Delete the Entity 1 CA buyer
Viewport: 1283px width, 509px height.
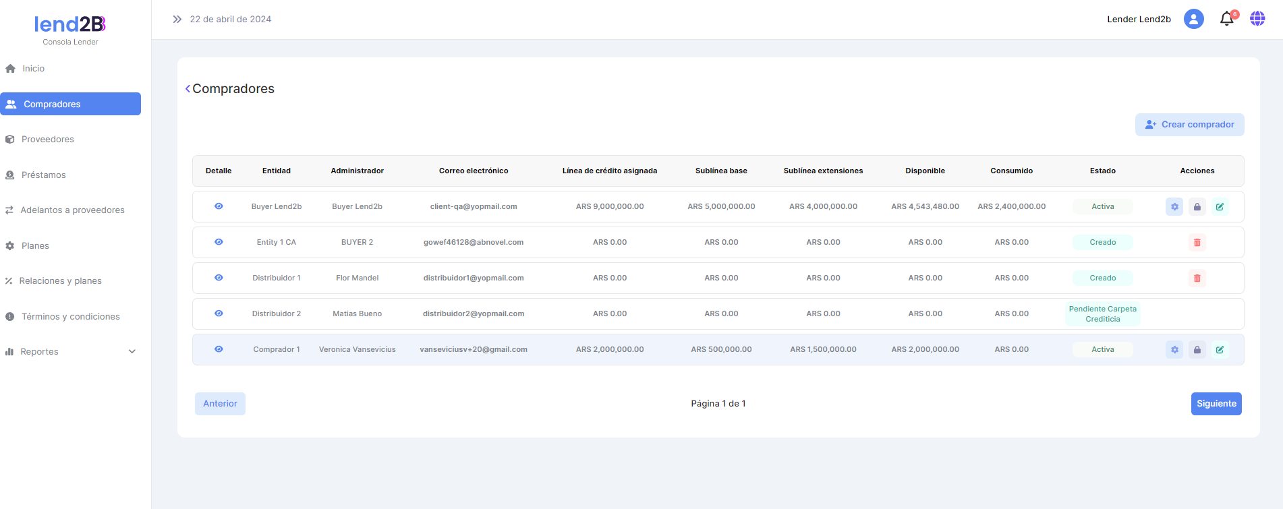click(1197, 243)
